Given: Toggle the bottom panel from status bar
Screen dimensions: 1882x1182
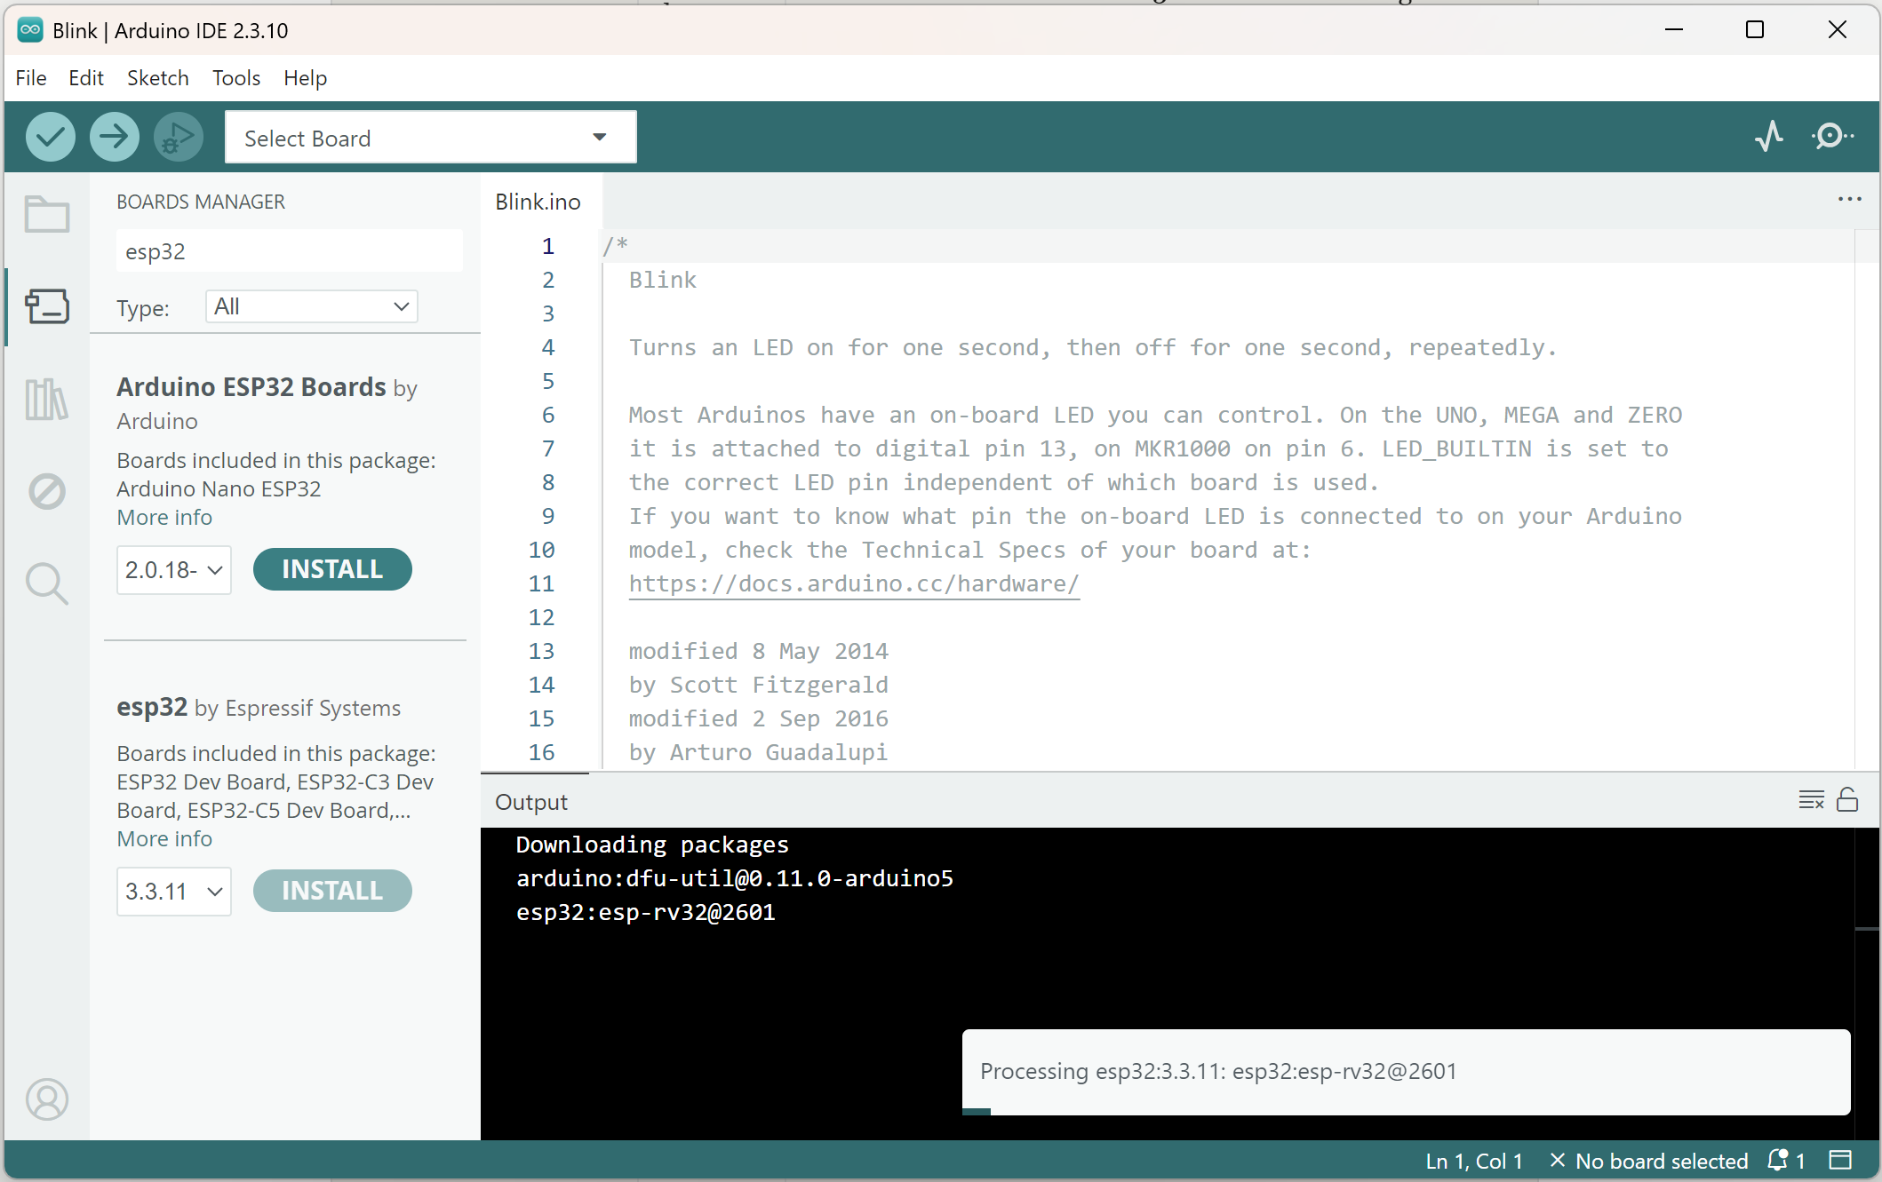Looking at the screenshot, I should [1840, 1161].
